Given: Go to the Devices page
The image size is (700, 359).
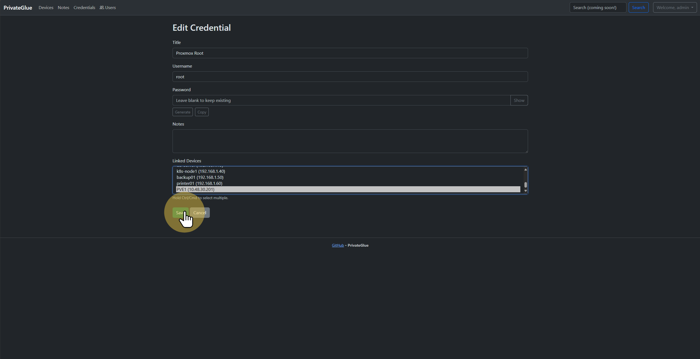Looking at the screenshot, I should (46, 8).
